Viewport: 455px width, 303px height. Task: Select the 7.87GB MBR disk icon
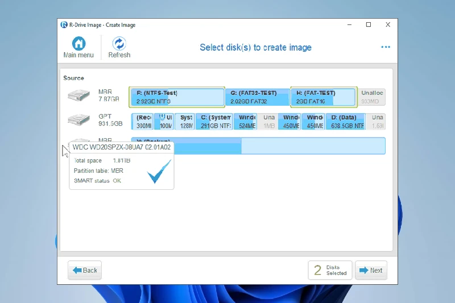(78, 96)
